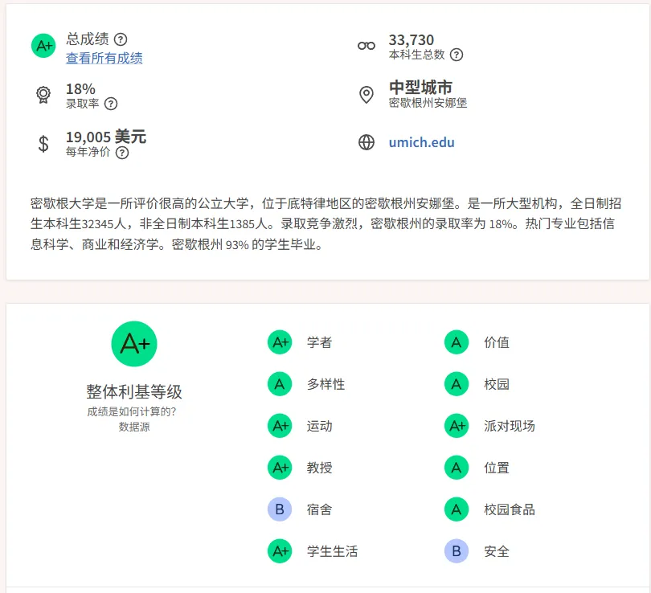Click the B grade badge for 宿舍
Screen dimensions: 651x593
coord(280,509)
